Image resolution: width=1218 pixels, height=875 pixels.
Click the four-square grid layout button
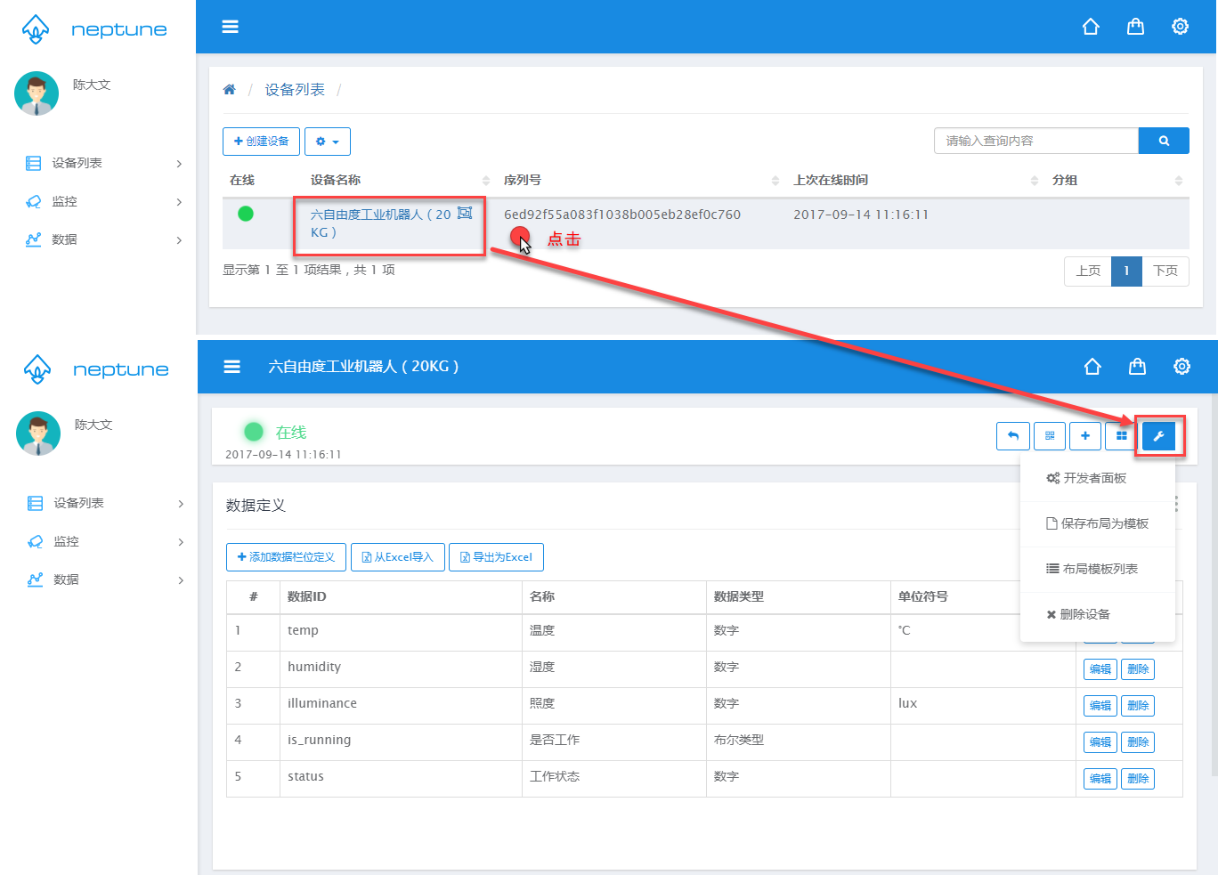pyautogui.click(x=1122, y=436)
